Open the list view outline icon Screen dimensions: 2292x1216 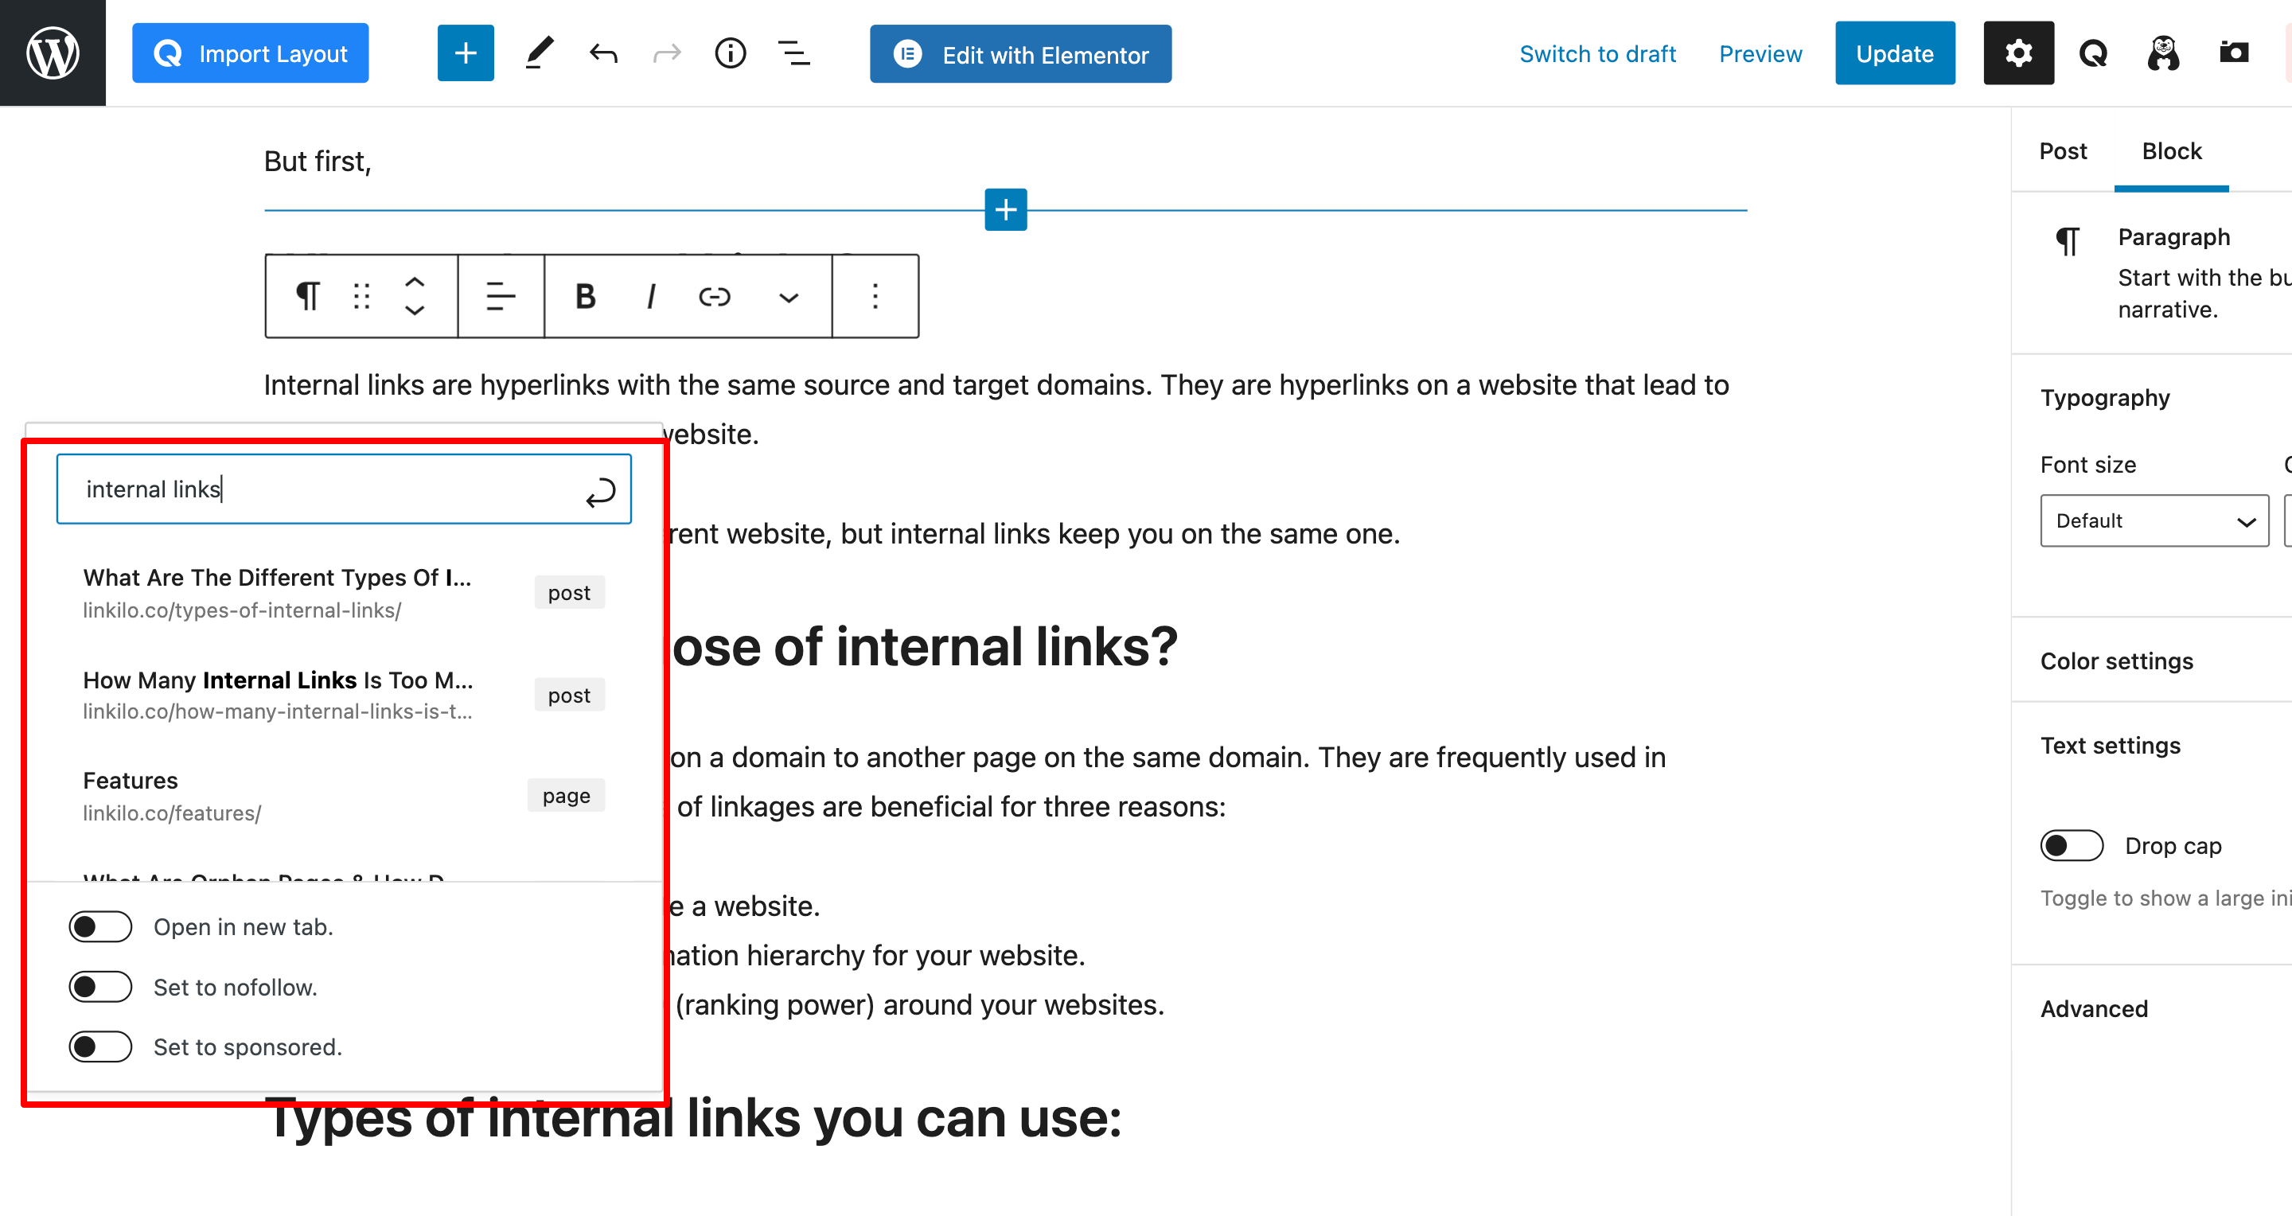click(x=794, y=53)
